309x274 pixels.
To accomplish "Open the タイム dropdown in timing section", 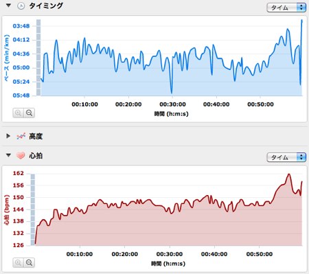I will click(x=286, y=8).
